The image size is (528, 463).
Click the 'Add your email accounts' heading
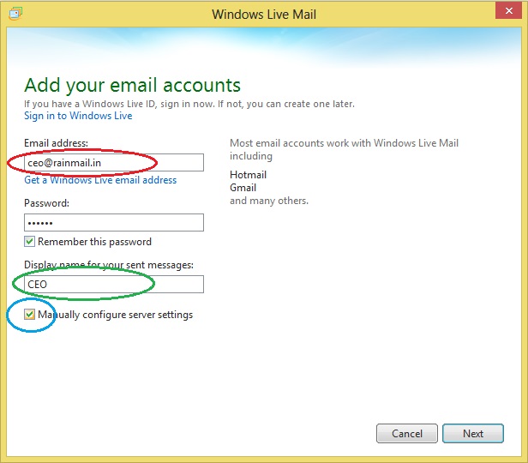(132, 85)
